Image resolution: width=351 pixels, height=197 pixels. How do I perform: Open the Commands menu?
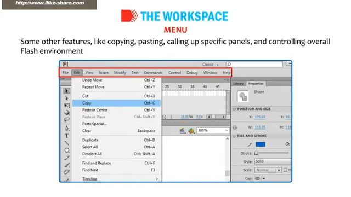coord(153,73)
